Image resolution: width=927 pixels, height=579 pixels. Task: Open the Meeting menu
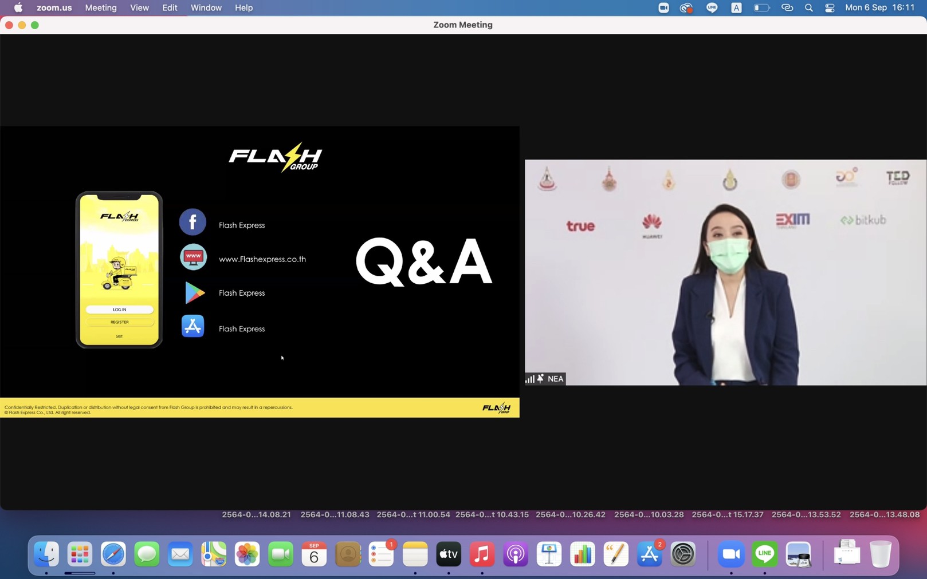click(101, 8)
